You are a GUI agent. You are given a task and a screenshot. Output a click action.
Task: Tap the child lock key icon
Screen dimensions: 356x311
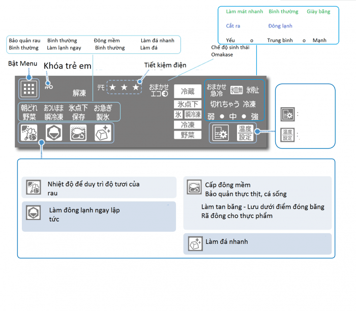[49, 86]
